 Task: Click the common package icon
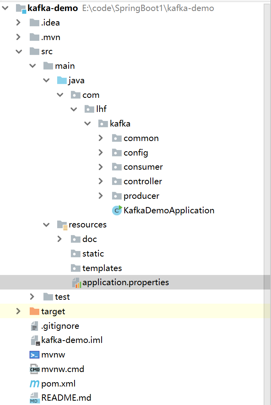117,138
